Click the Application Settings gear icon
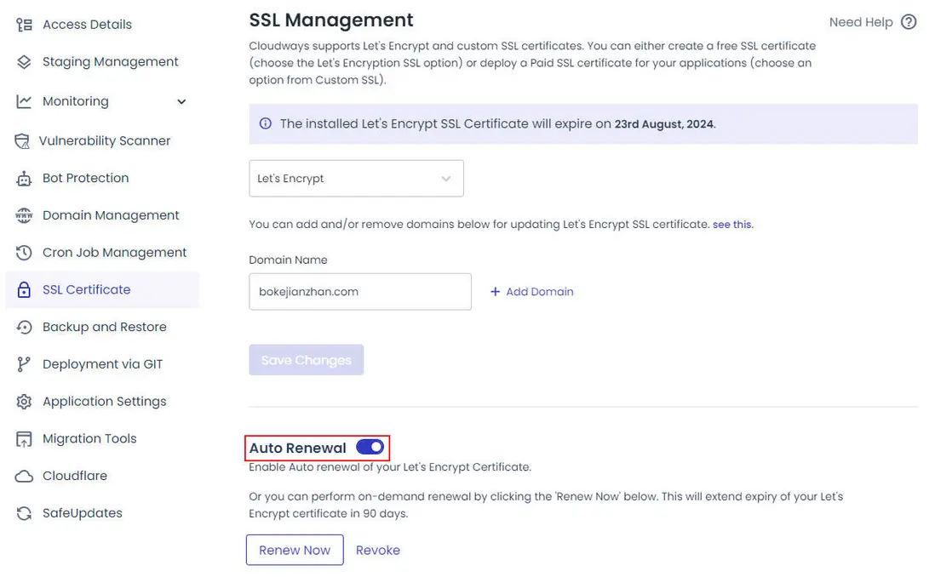This screenshot has height=577, width=935. click(24, 402)
